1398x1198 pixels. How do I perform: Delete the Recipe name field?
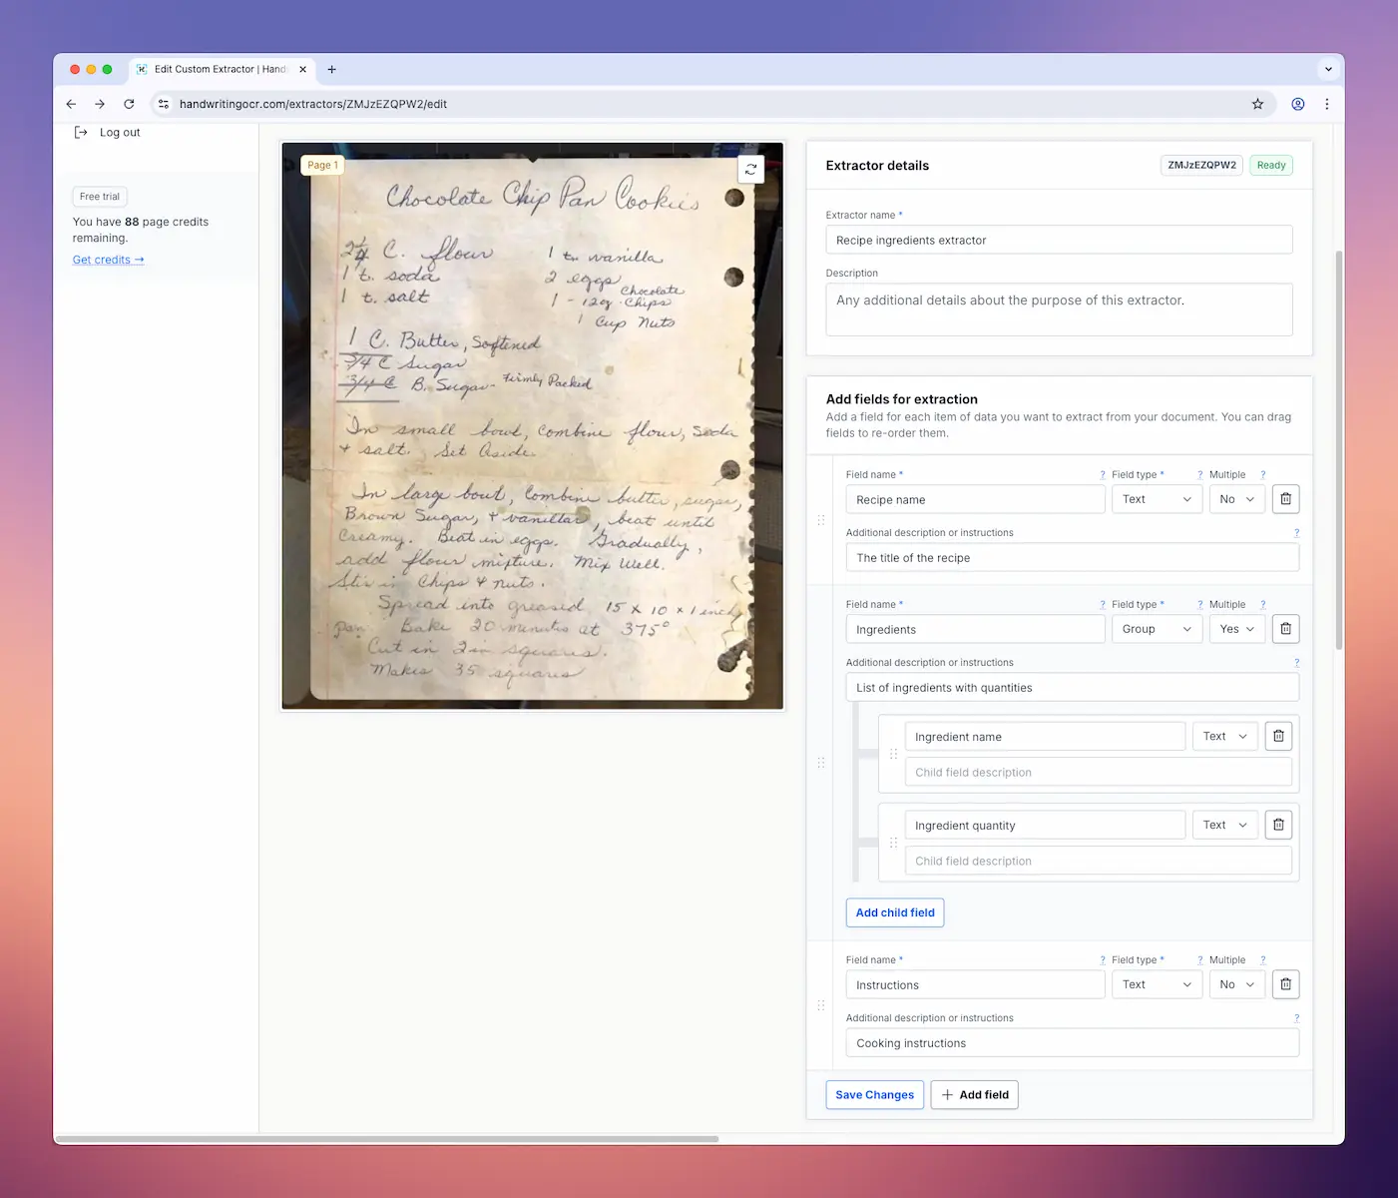(x=1285, y=498)
